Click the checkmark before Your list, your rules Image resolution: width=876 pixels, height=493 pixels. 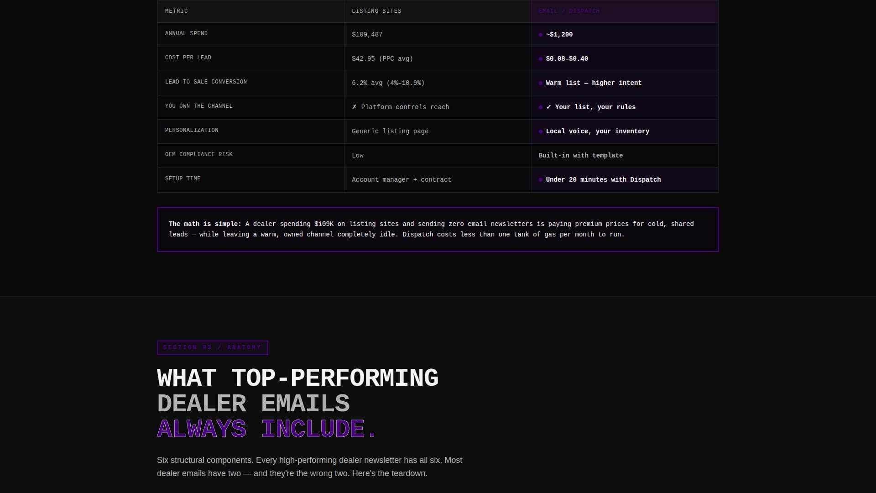coord(548,107)
